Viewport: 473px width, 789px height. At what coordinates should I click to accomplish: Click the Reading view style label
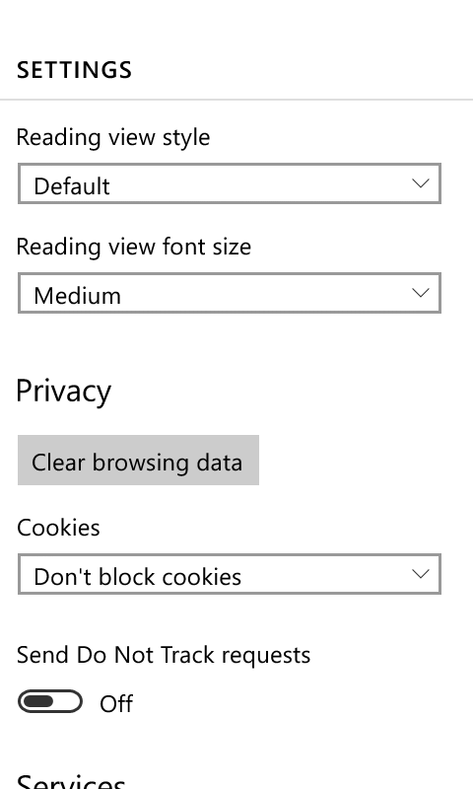click(x=113, y=137)
